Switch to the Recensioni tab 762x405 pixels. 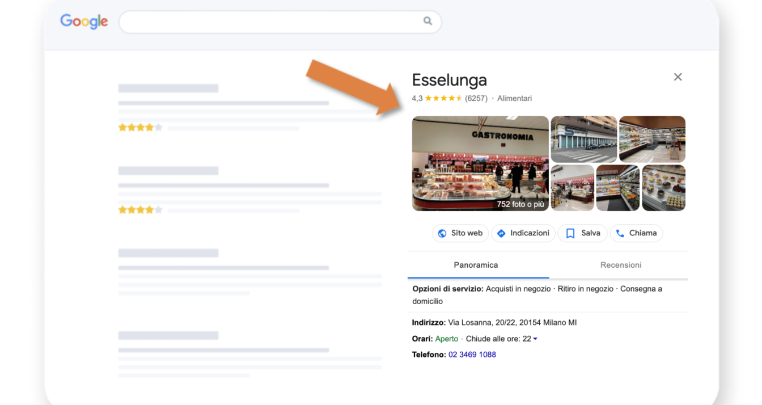pyautogui.click(x=621, y=265)
